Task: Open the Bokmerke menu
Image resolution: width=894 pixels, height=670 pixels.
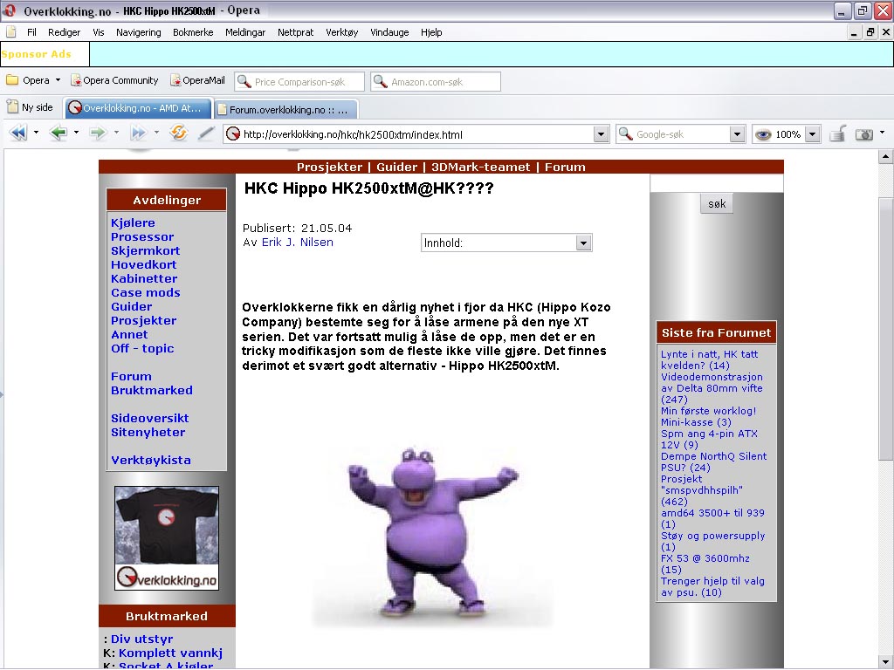Action: 193,32
